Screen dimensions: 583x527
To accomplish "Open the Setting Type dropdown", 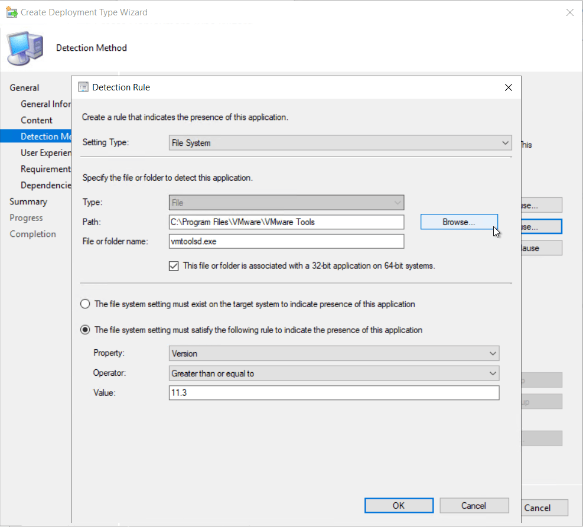I will [x=340, y=143].
